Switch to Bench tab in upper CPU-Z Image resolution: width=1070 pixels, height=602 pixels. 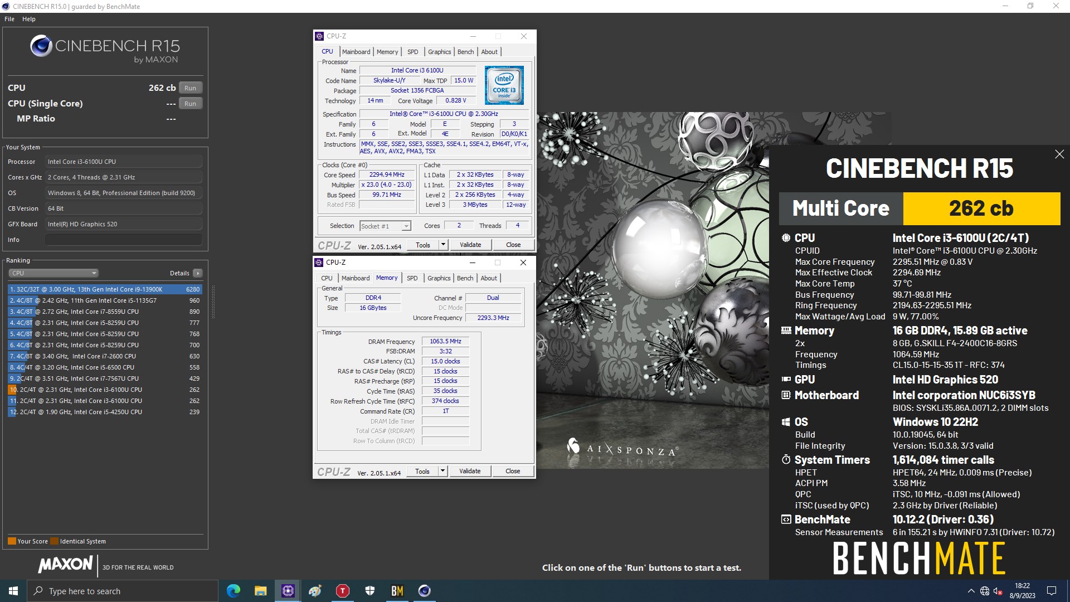tap(466, 52)
